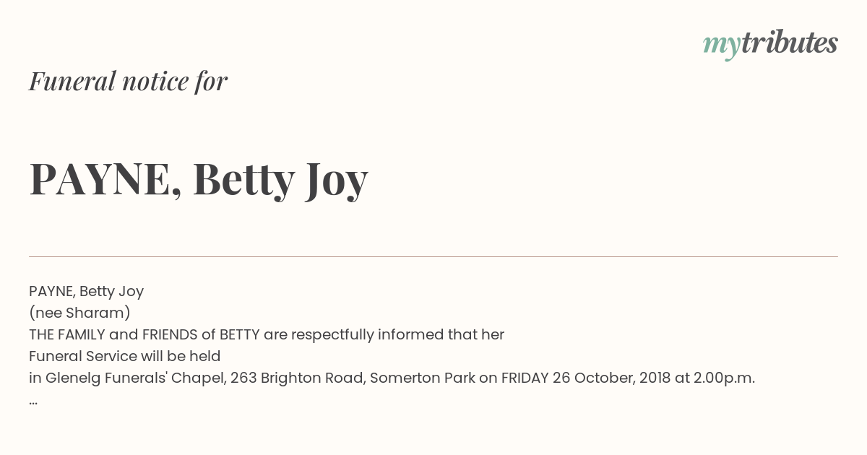Click the trailing ellipsis under the notice
The image size is (867, 455).
[x=33, y=402]
